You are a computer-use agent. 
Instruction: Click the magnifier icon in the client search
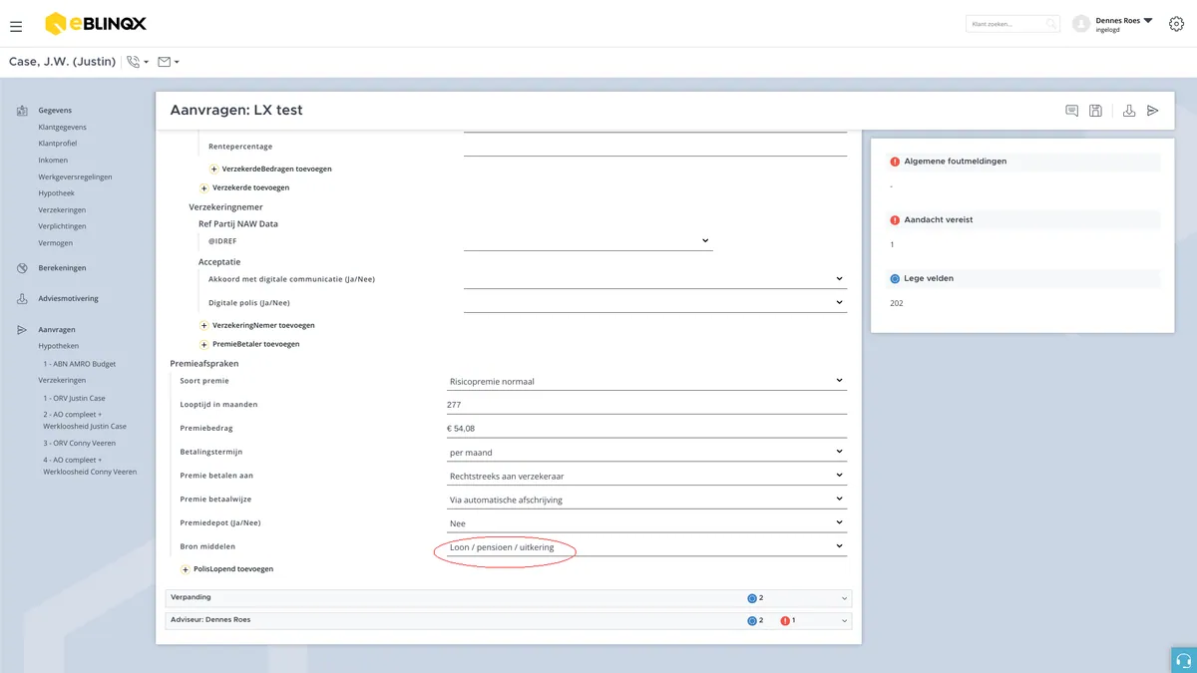[1050, 24]
